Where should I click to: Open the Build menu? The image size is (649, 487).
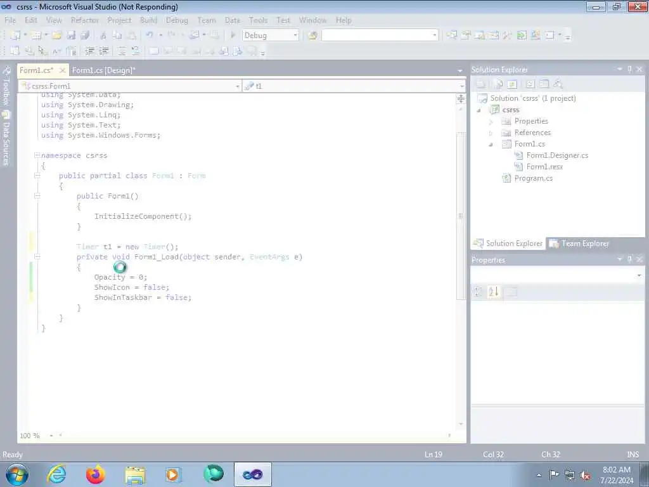pos(148,20)
